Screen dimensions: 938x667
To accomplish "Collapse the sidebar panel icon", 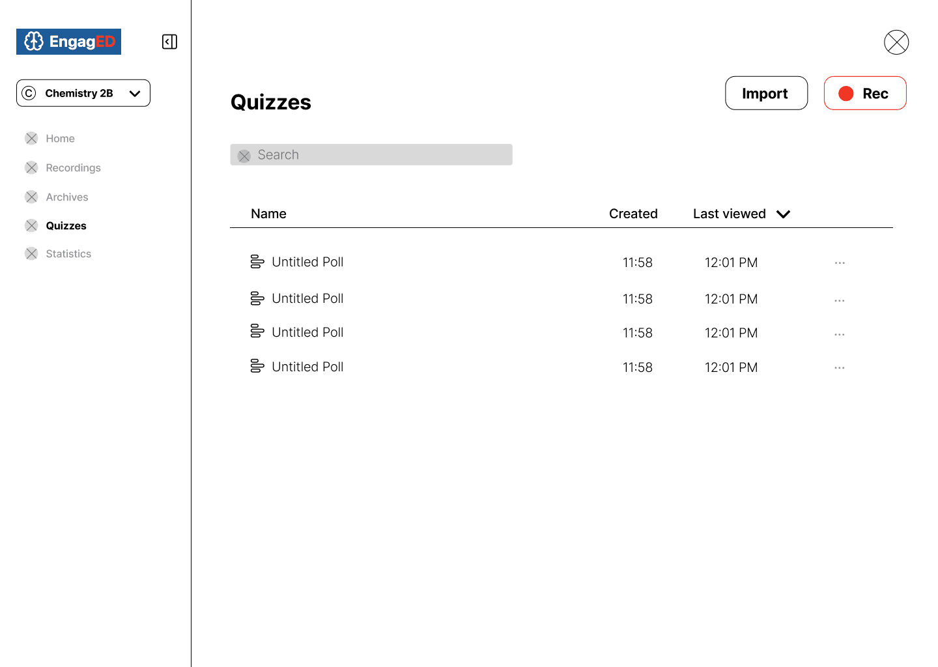I will click(169, 42).
